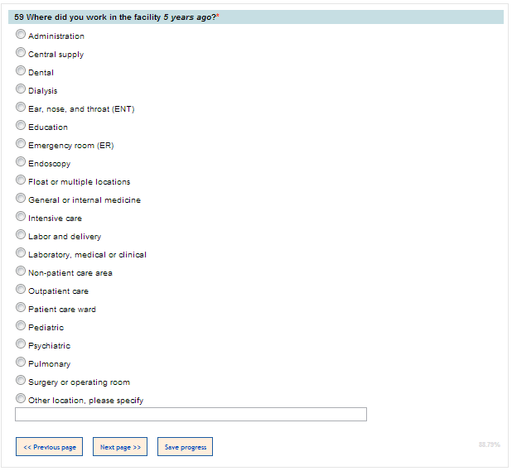Viewport: 512px width, 471px height.
Task: Advance using the Next page button
Action: 119,447
